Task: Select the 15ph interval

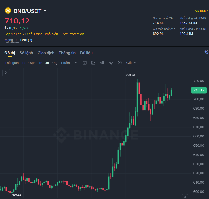Action: tap(32, 63)
